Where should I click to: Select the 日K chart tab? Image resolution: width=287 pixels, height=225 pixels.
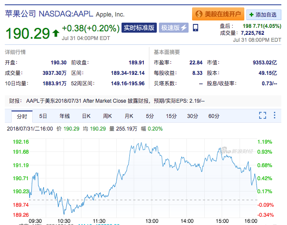tap(86, 116)
